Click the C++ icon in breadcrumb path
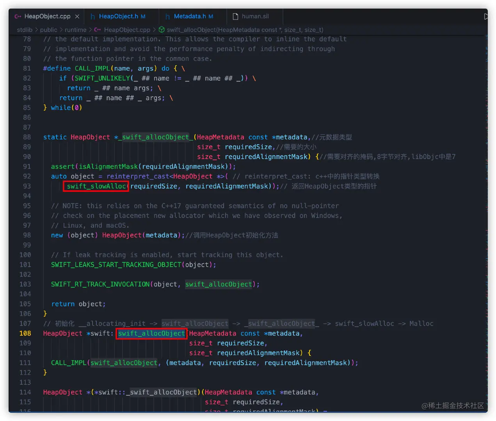 click(x=98, y=30)
